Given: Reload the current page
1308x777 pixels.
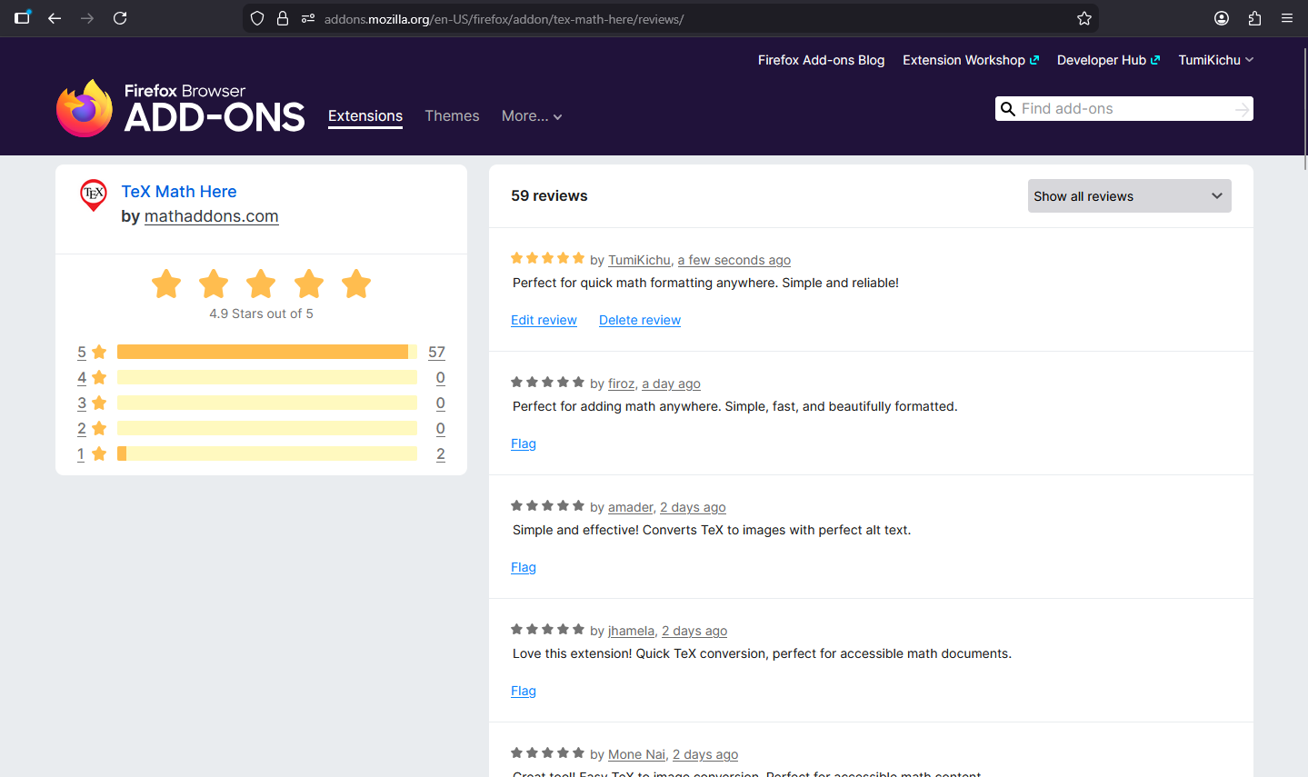Looking at the screenshot, I should 120,18.
